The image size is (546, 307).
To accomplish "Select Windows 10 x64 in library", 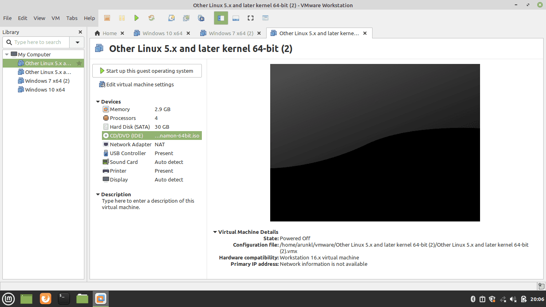I will coord(43,90).
